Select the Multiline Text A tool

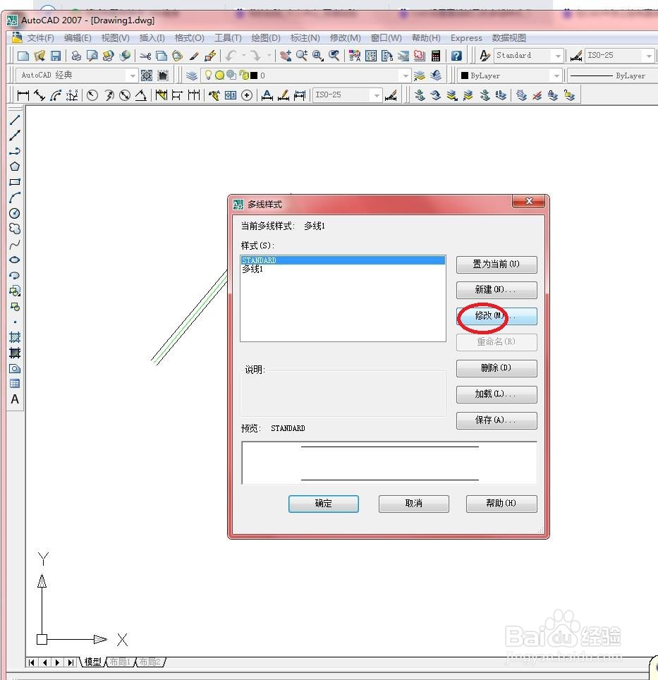pyautogui.click(x=15, y=399)
